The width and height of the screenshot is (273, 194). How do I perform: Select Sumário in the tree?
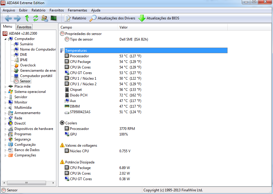tap(27, 44)
